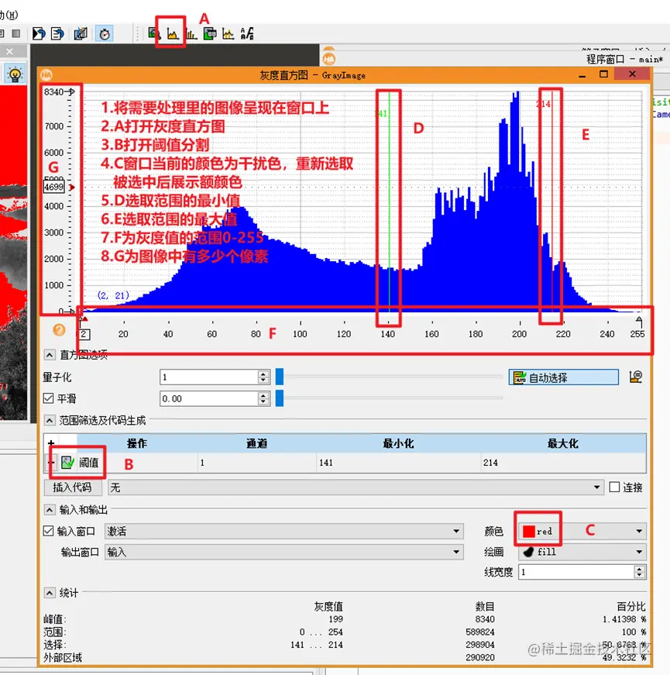Viewport: 670px width, 675px height.
Task: Close the graphics tab with X
Action: (9, 52)
